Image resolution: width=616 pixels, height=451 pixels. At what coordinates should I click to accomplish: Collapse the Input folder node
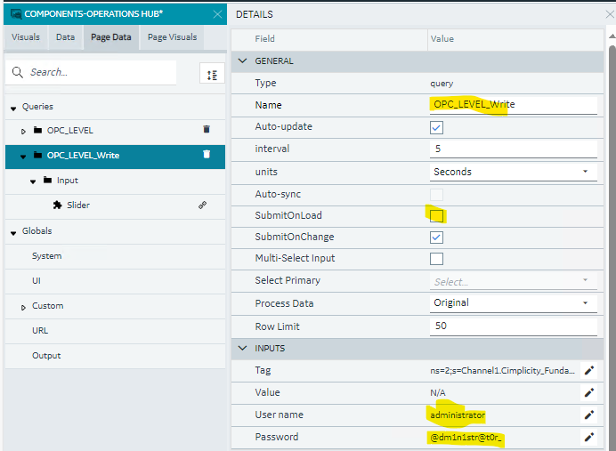click(x=33, y=181)
